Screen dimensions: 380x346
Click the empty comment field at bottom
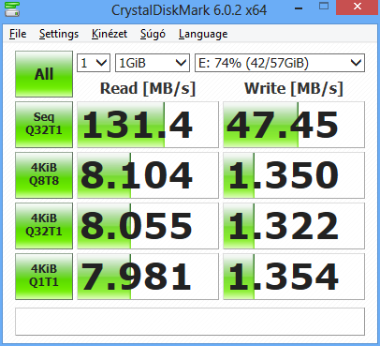[190, 322]
